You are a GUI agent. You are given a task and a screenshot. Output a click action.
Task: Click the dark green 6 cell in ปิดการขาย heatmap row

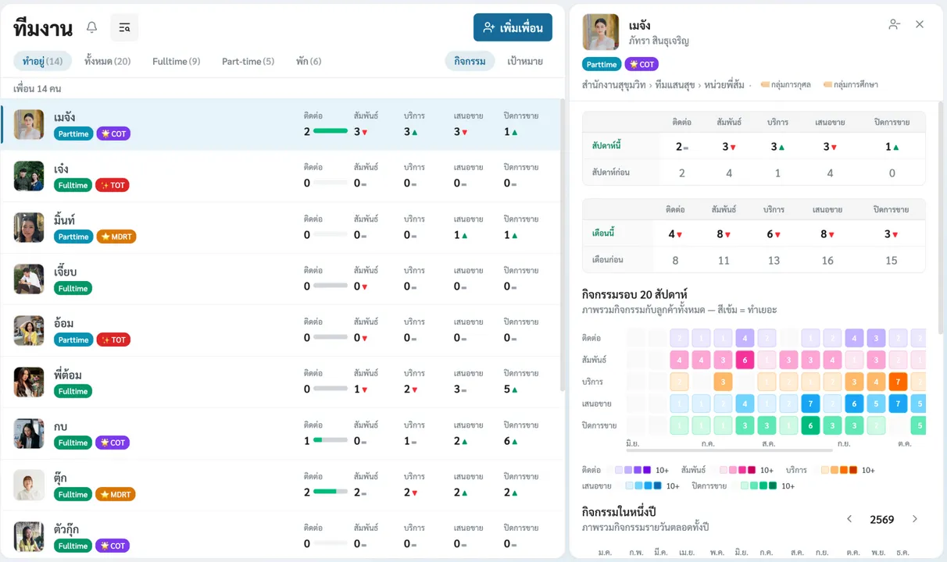810,425
